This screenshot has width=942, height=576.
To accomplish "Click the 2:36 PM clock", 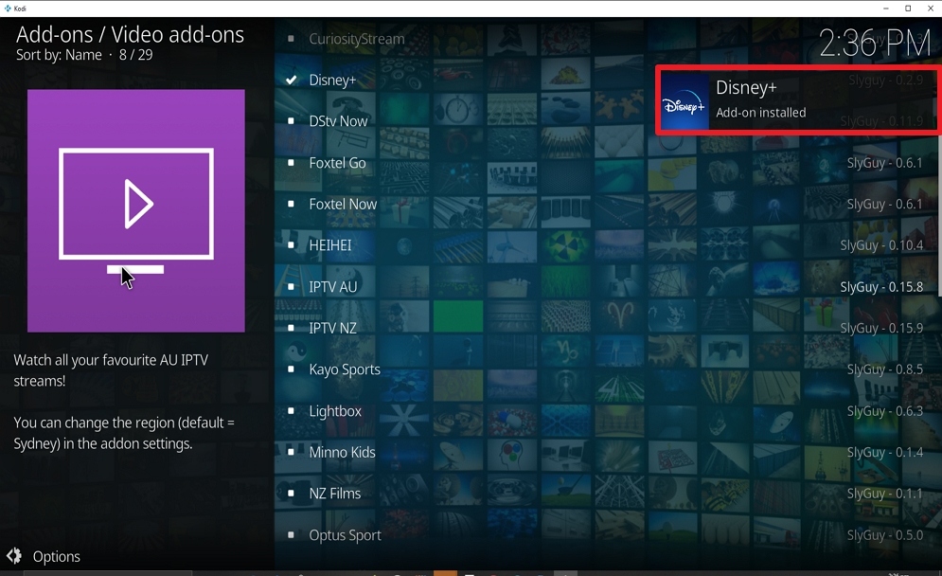I will coord(875,43).
